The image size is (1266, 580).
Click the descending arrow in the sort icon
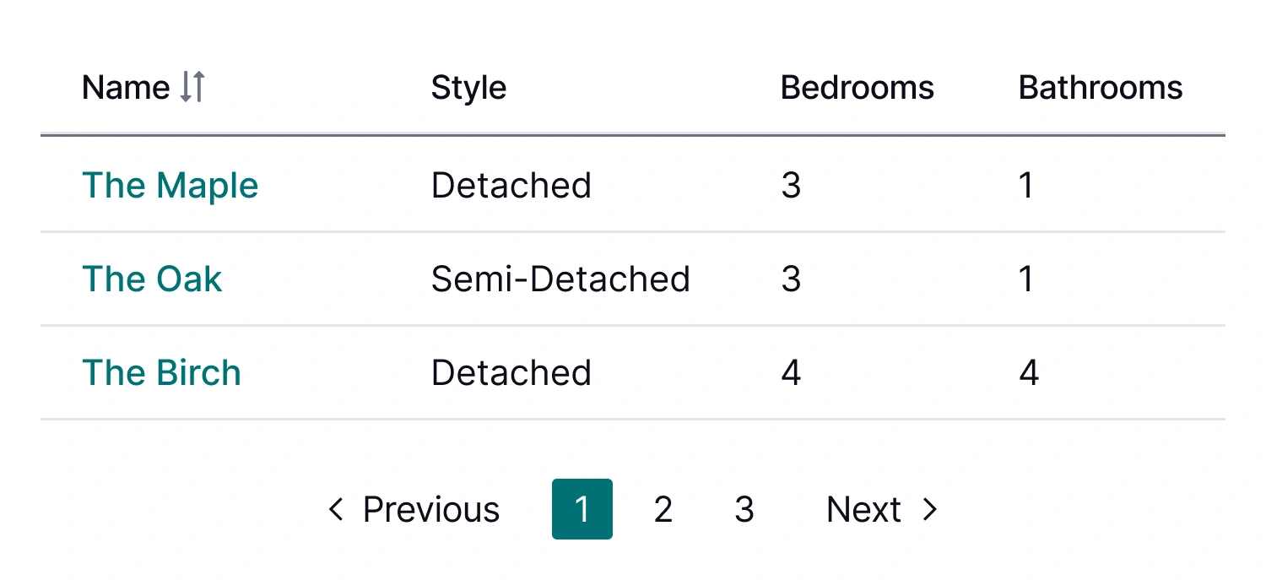184,86
